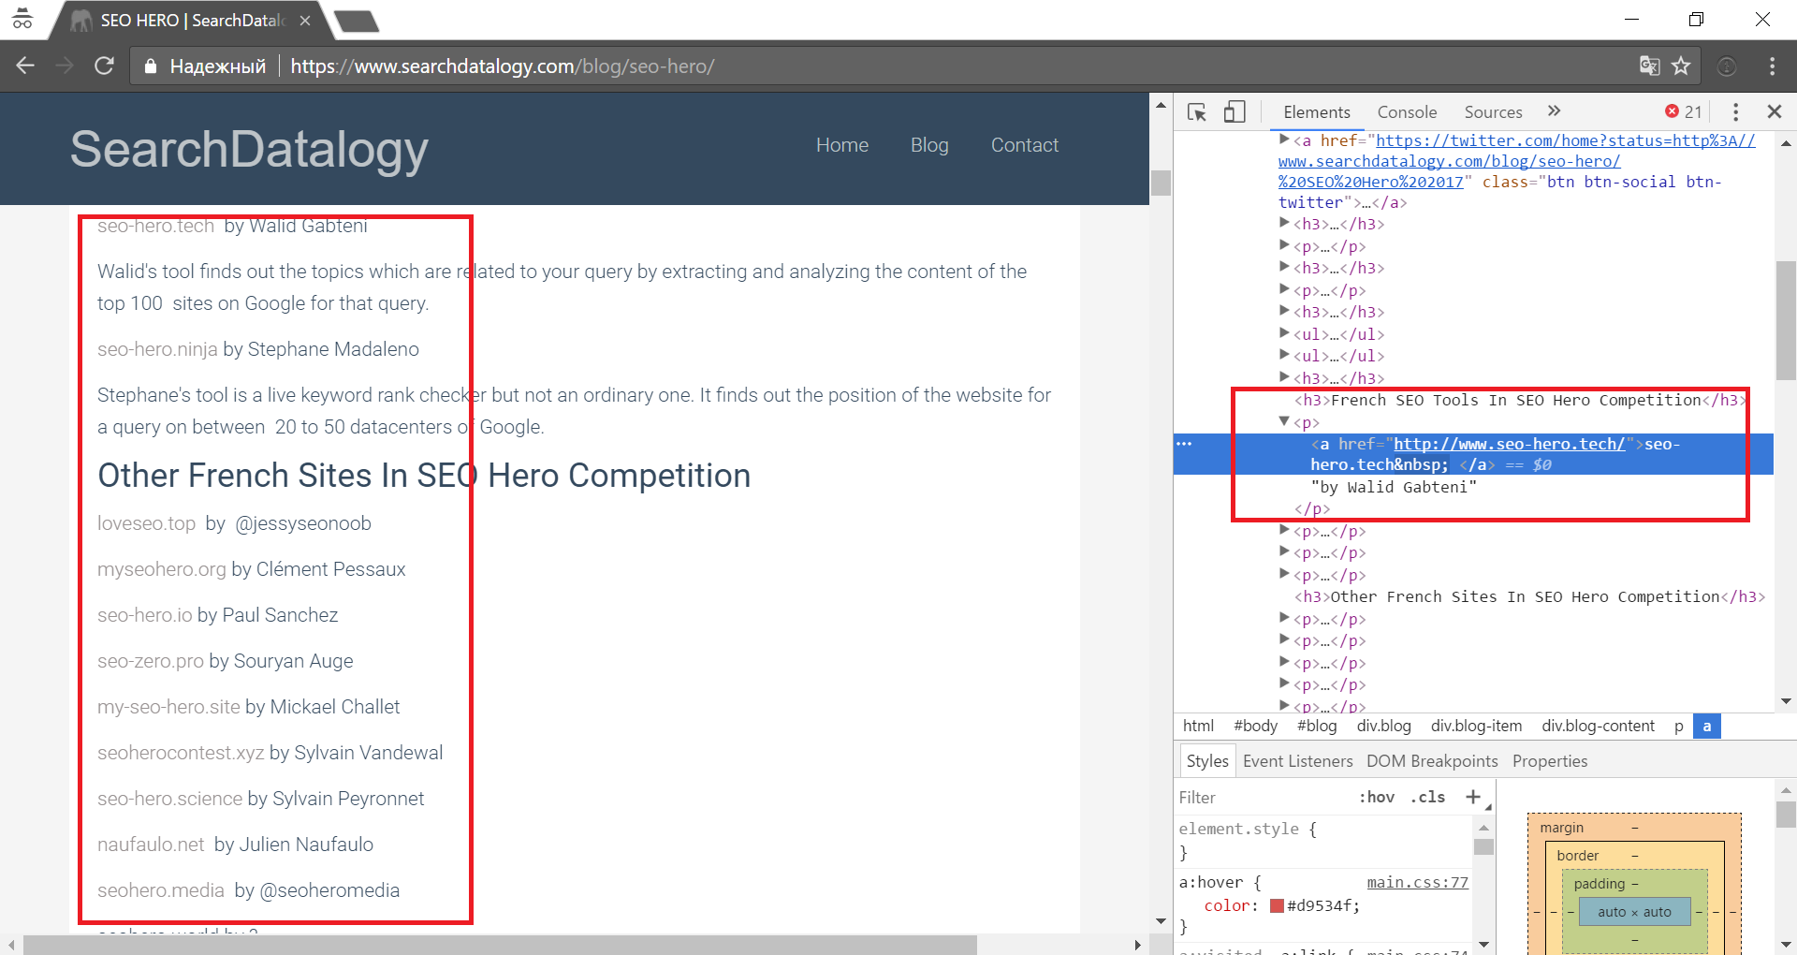Viewport: 1797px width, 955px height.
Task: Click main.css:77 source link
Action: click(x=1417, y=882)
